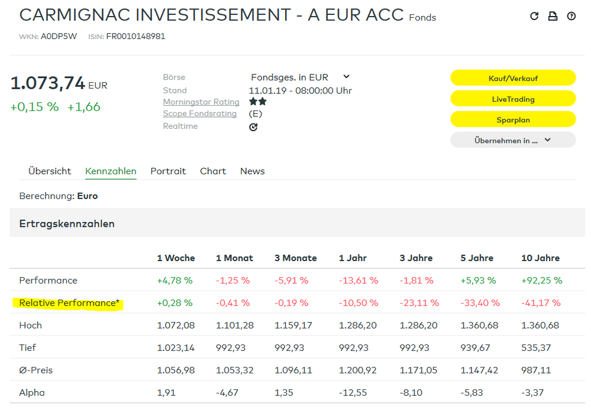The width and height of the screenshot is (591, 410).
Task: Click the 10 Jahre column header
Action: coord(540,258)
